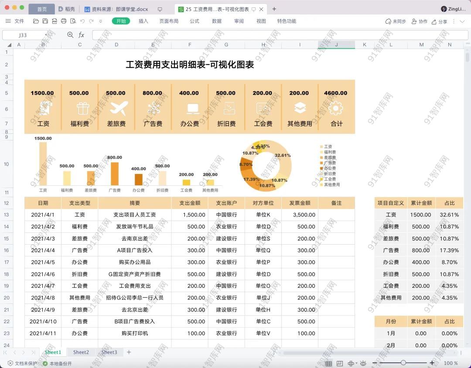Viewport: 471px width, 368px height.
Task: Click the save icon in quick toolbar
Action: [45, 21]
